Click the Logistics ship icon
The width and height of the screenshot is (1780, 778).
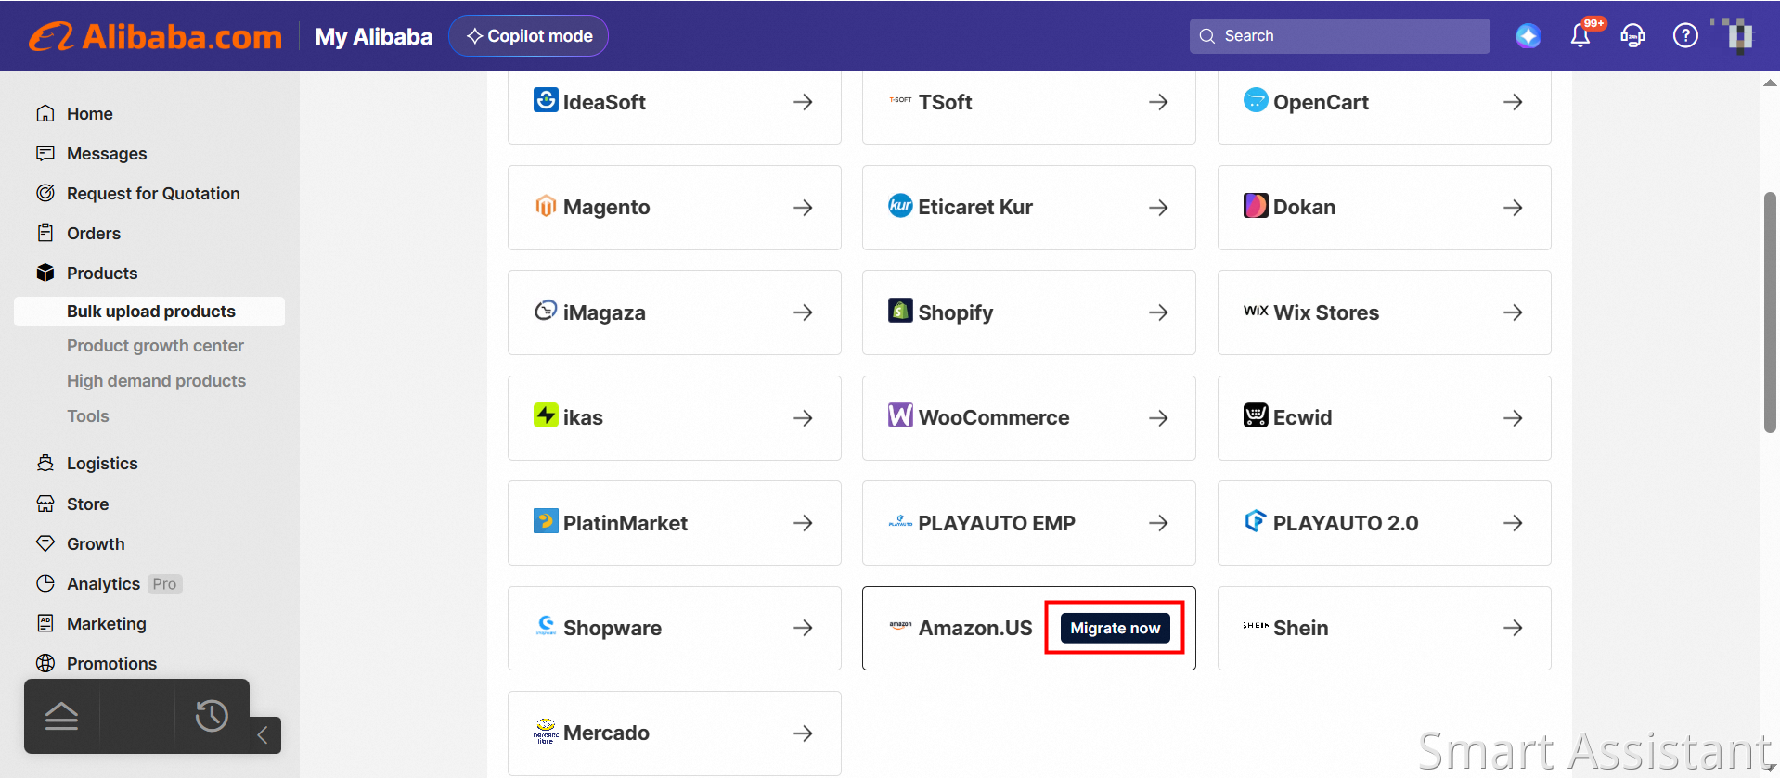point(45,463)
